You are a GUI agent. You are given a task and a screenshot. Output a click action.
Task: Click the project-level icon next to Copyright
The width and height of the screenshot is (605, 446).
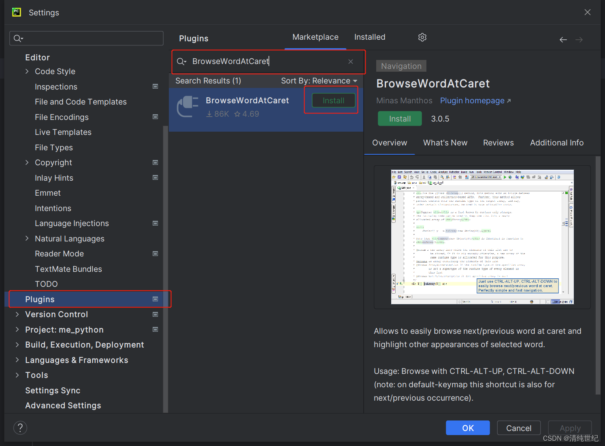click(x=155, y=162)
